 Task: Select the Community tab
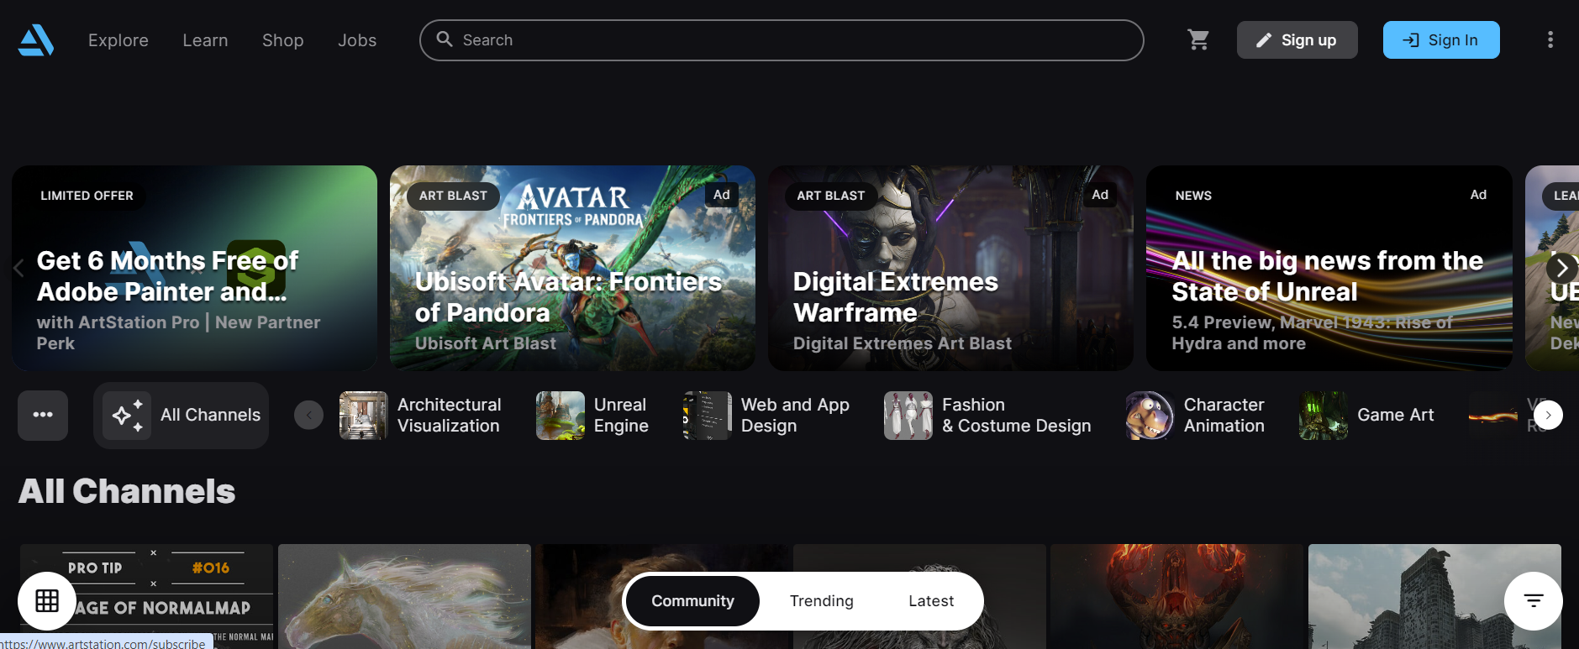click(692, 601)
